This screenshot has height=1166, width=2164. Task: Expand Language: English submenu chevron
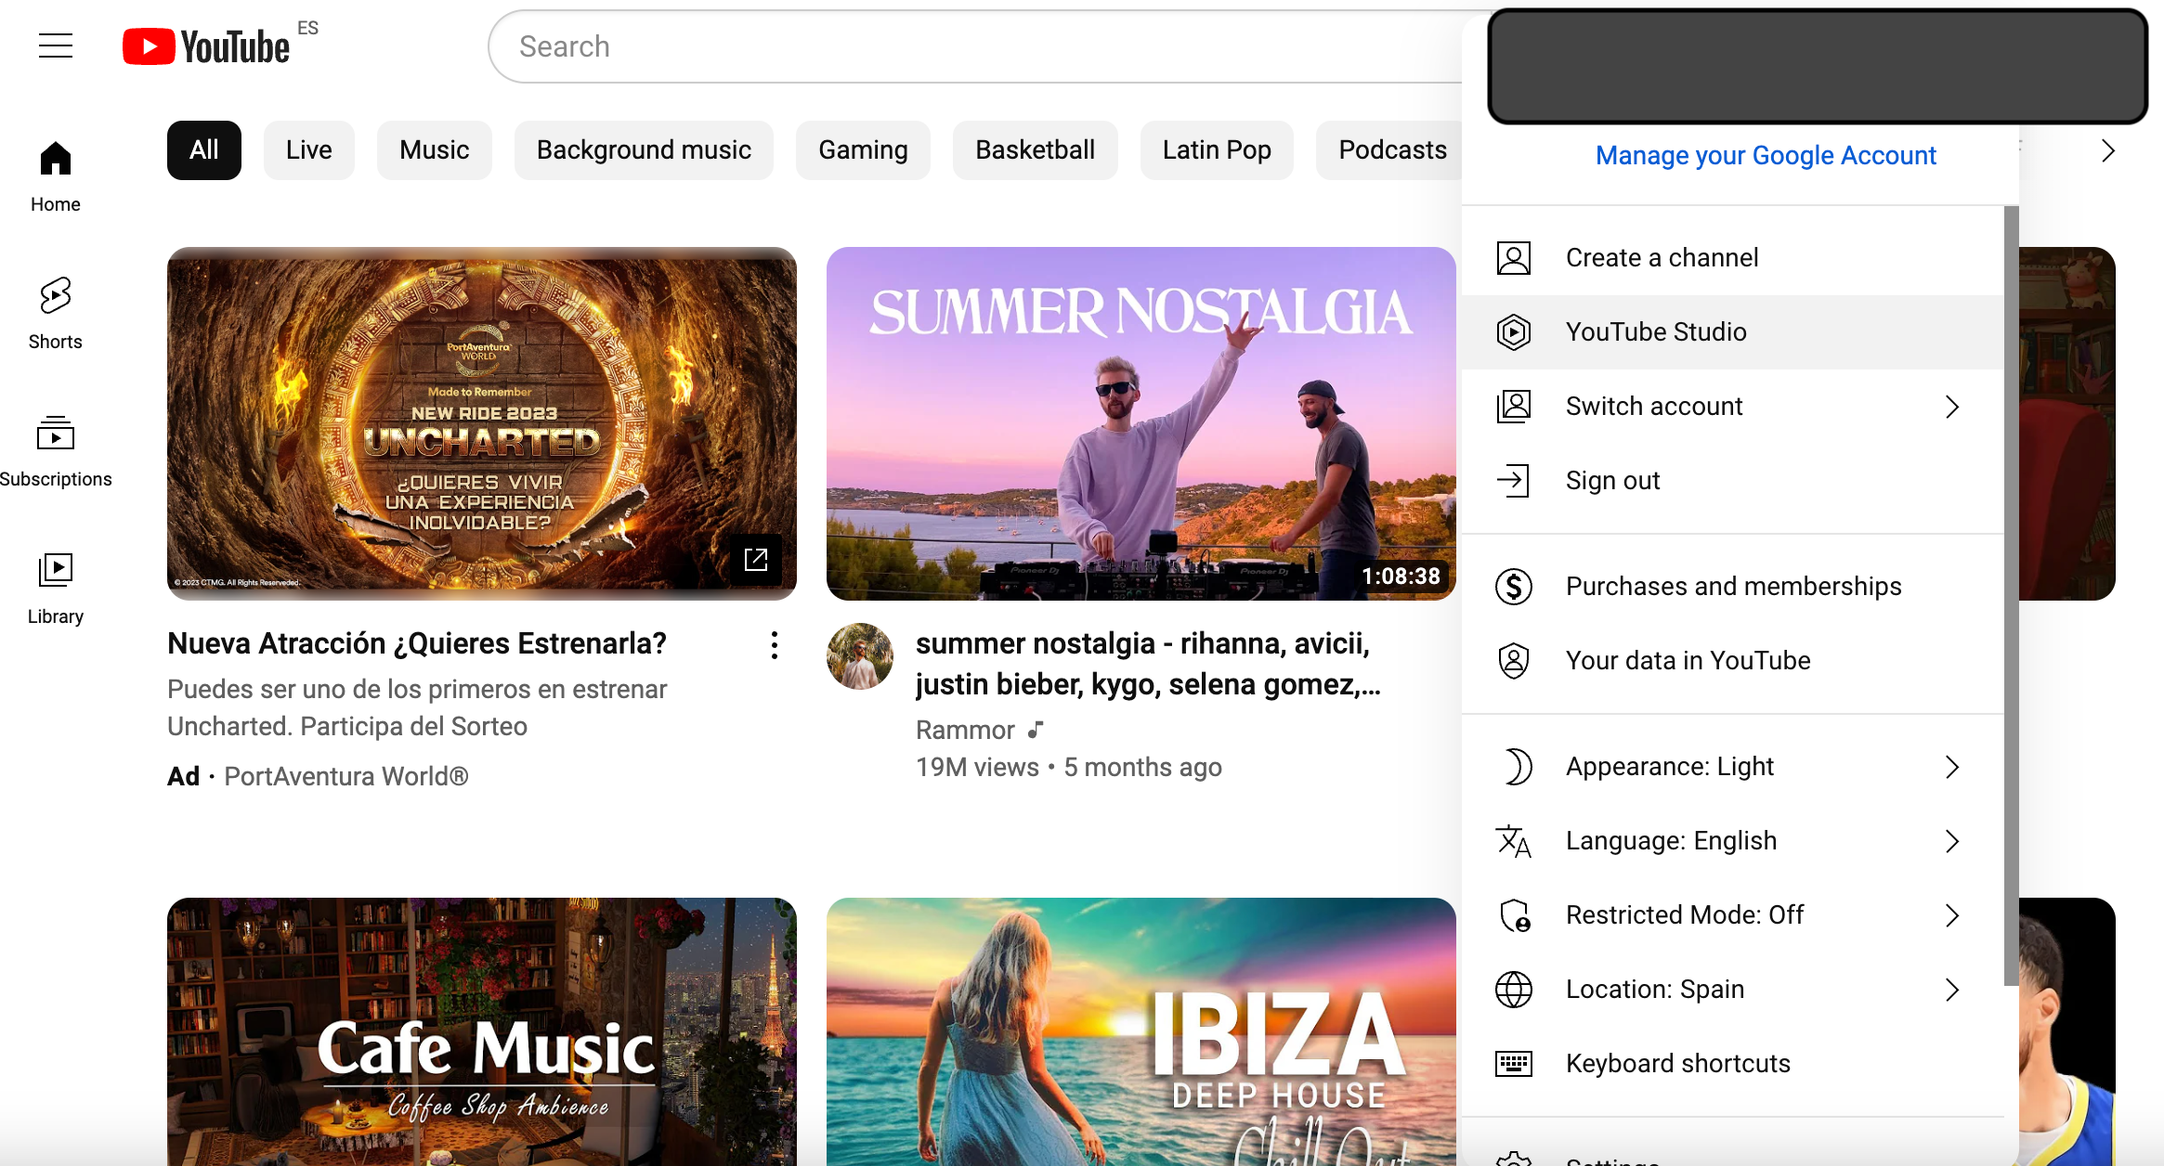1952,841
